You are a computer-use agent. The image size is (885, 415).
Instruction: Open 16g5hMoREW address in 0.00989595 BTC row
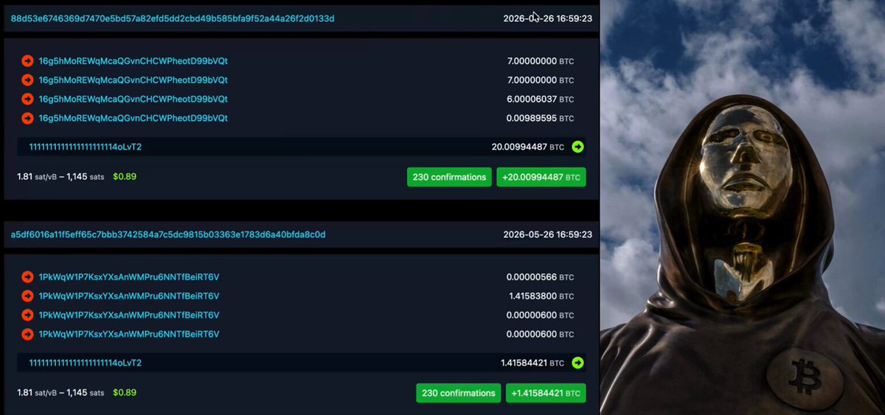[x=133, y=118]
